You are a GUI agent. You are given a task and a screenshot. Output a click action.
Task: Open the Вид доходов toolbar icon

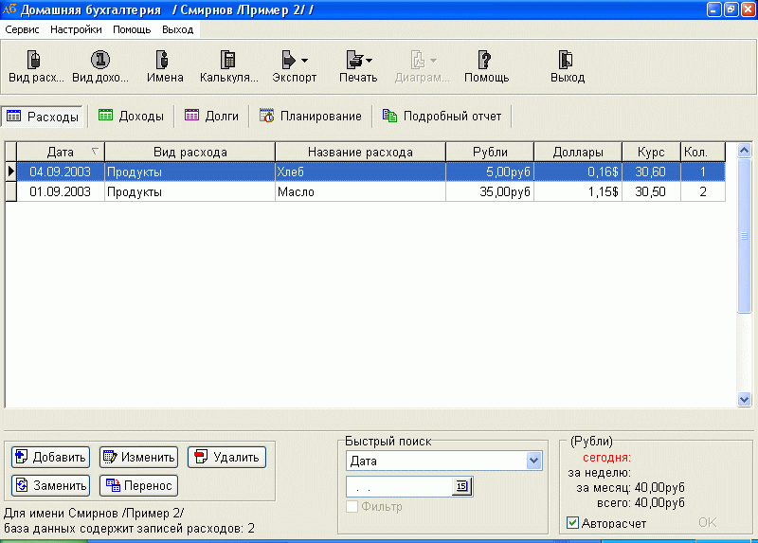[x=100, y=66]
